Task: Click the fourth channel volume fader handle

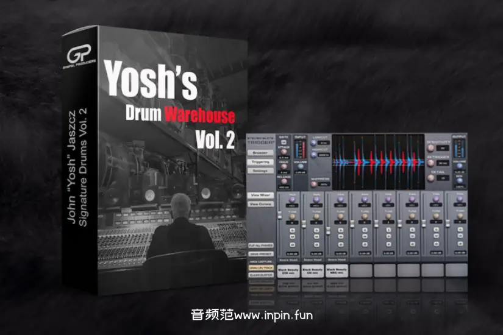Action: [x=352, y=224]
